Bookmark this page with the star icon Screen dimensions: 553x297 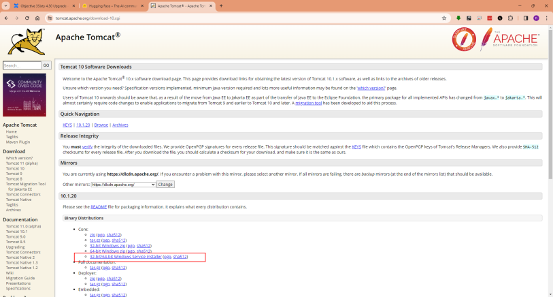pyautogui.click(x=443, y=18)
